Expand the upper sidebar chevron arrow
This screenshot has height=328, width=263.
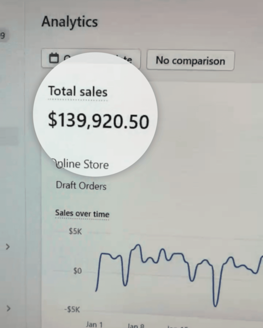pos(8,247)
